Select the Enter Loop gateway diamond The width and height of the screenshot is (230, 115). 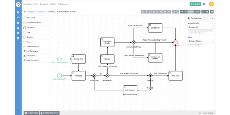[94, 76]
